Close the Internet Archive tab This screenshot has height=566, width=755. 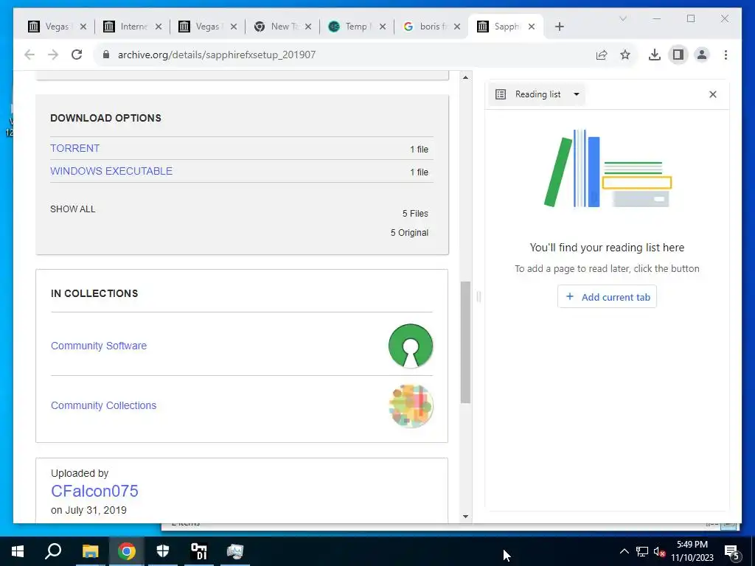pyautogui.click(x=159, y=27)
